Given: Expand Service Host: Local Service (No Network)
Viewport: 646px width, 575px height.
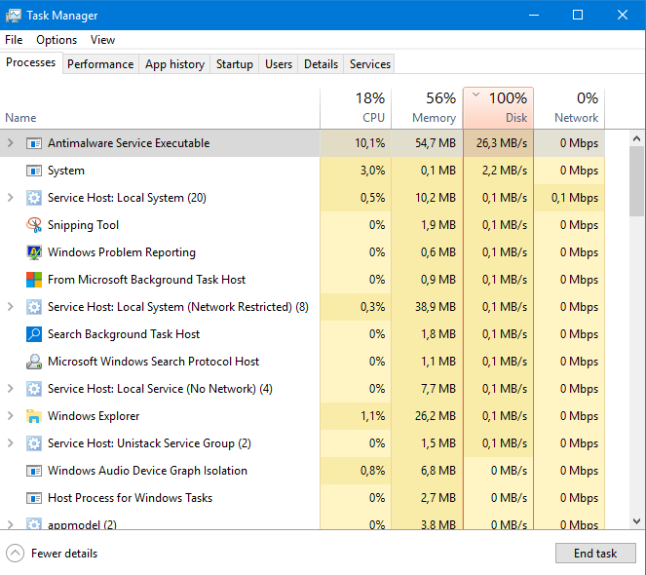Looking at the screenshot, I should point(11,389).
